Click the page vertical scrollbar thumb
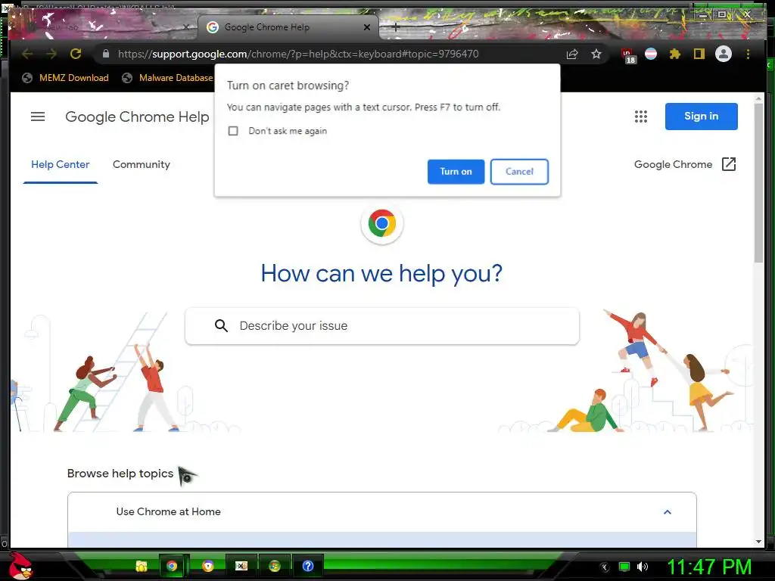 (x=758, y=183)
